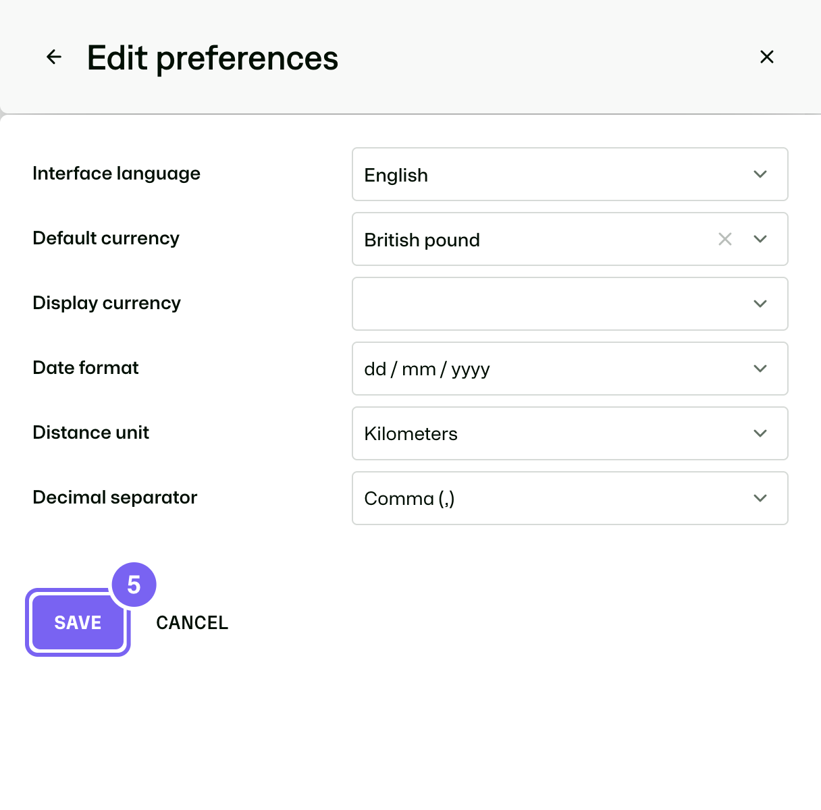Click the Date format label
Viewport: 821px width, 810px height.
click(86, 368)
